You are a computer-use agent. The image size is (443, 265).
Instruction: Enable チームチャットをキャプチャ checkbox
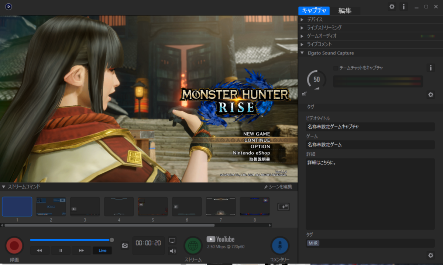point(335,68)
